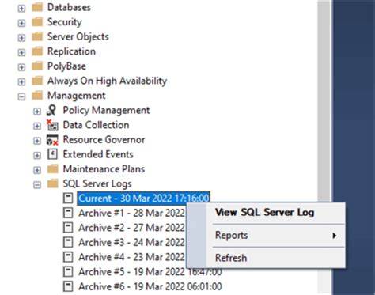Viewport: 375px width, 295px height.
Task: Select the Policy Management label
Action: tap(106, 110)
